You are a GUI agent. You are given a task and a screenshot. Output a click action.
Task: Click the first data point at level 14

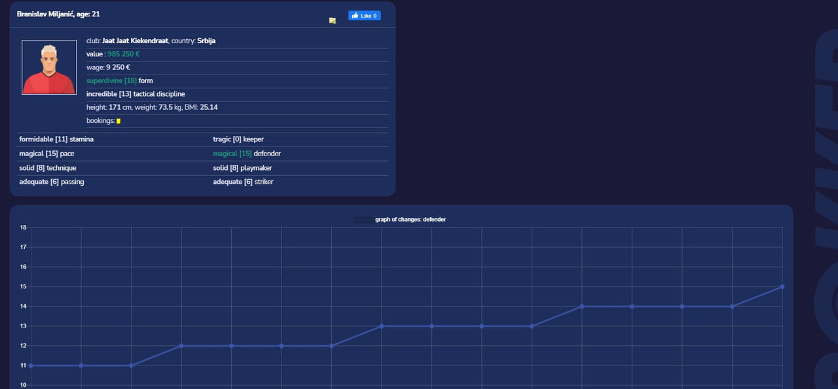[x=582, y=307]
